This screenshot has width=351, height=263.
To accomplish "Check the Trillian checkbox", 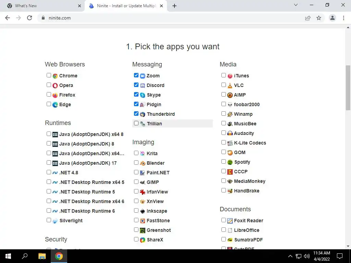I will click(x=136, y=123).
